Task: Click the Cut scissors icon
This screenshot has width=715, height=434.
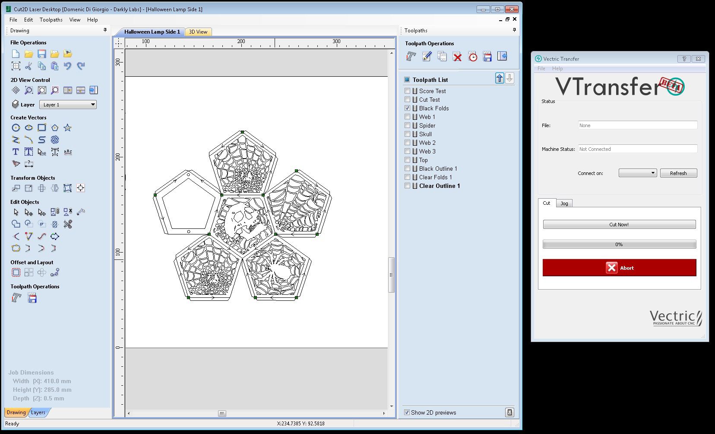Action: pyautogui.click(x=29, y=66)
